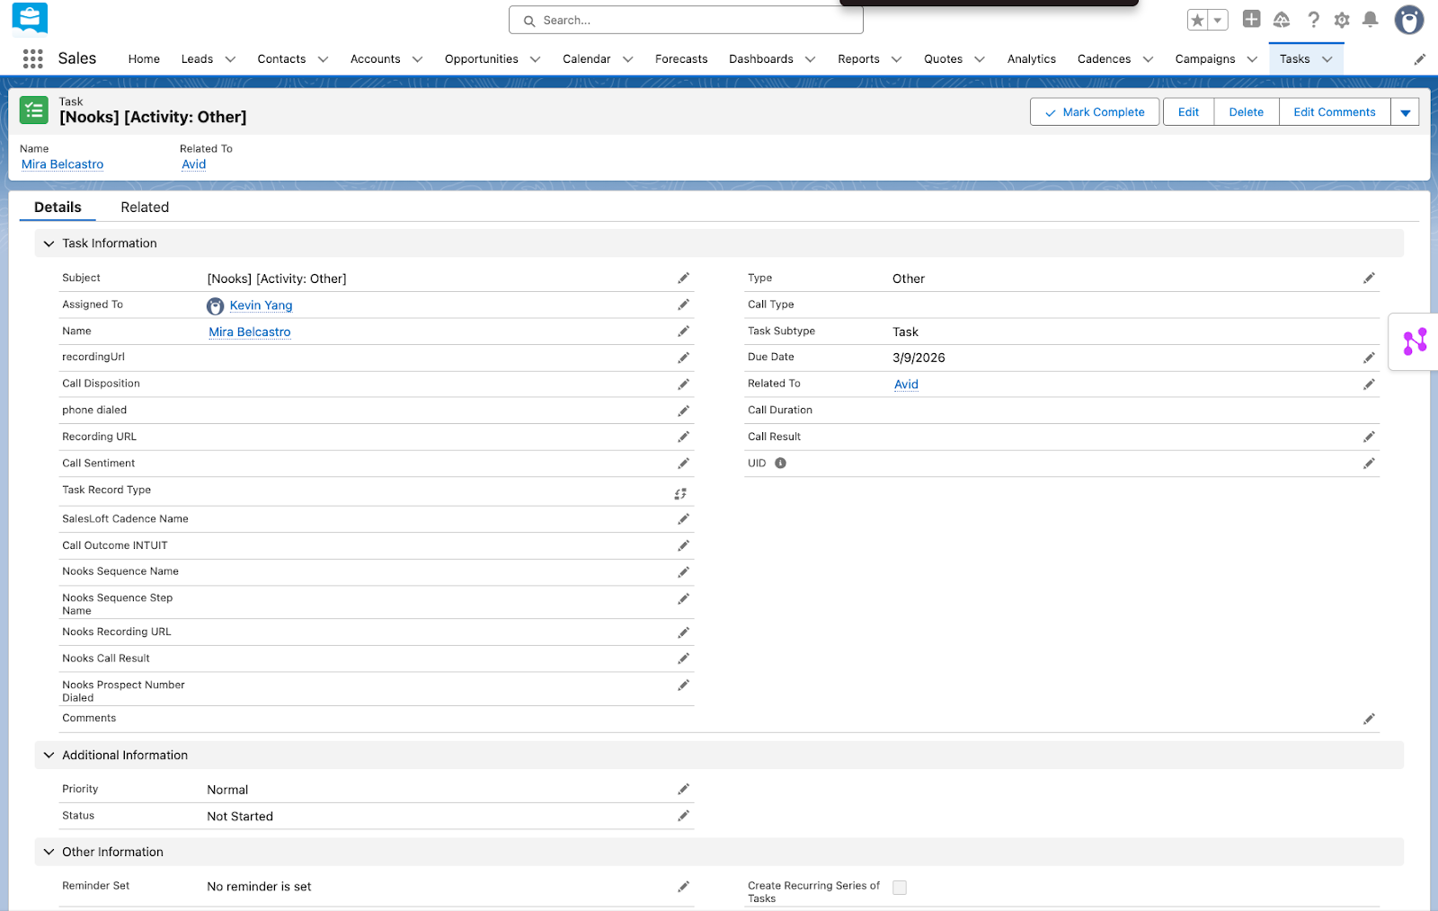Click the global Search field
The height and width of the screenshot is (911, 1438).
[686, 20]
